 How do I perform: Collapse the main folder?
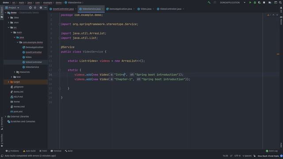point(11,32)
